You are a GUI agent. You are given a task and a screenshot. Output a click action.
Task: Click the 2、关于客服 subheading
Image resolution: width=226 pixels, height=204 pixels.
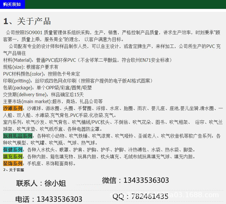(14, 170)
